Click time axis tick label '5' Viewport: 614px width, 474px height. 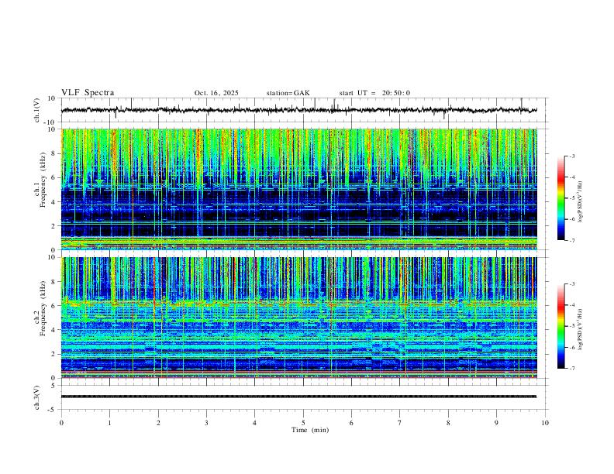(x=303, y=423)
